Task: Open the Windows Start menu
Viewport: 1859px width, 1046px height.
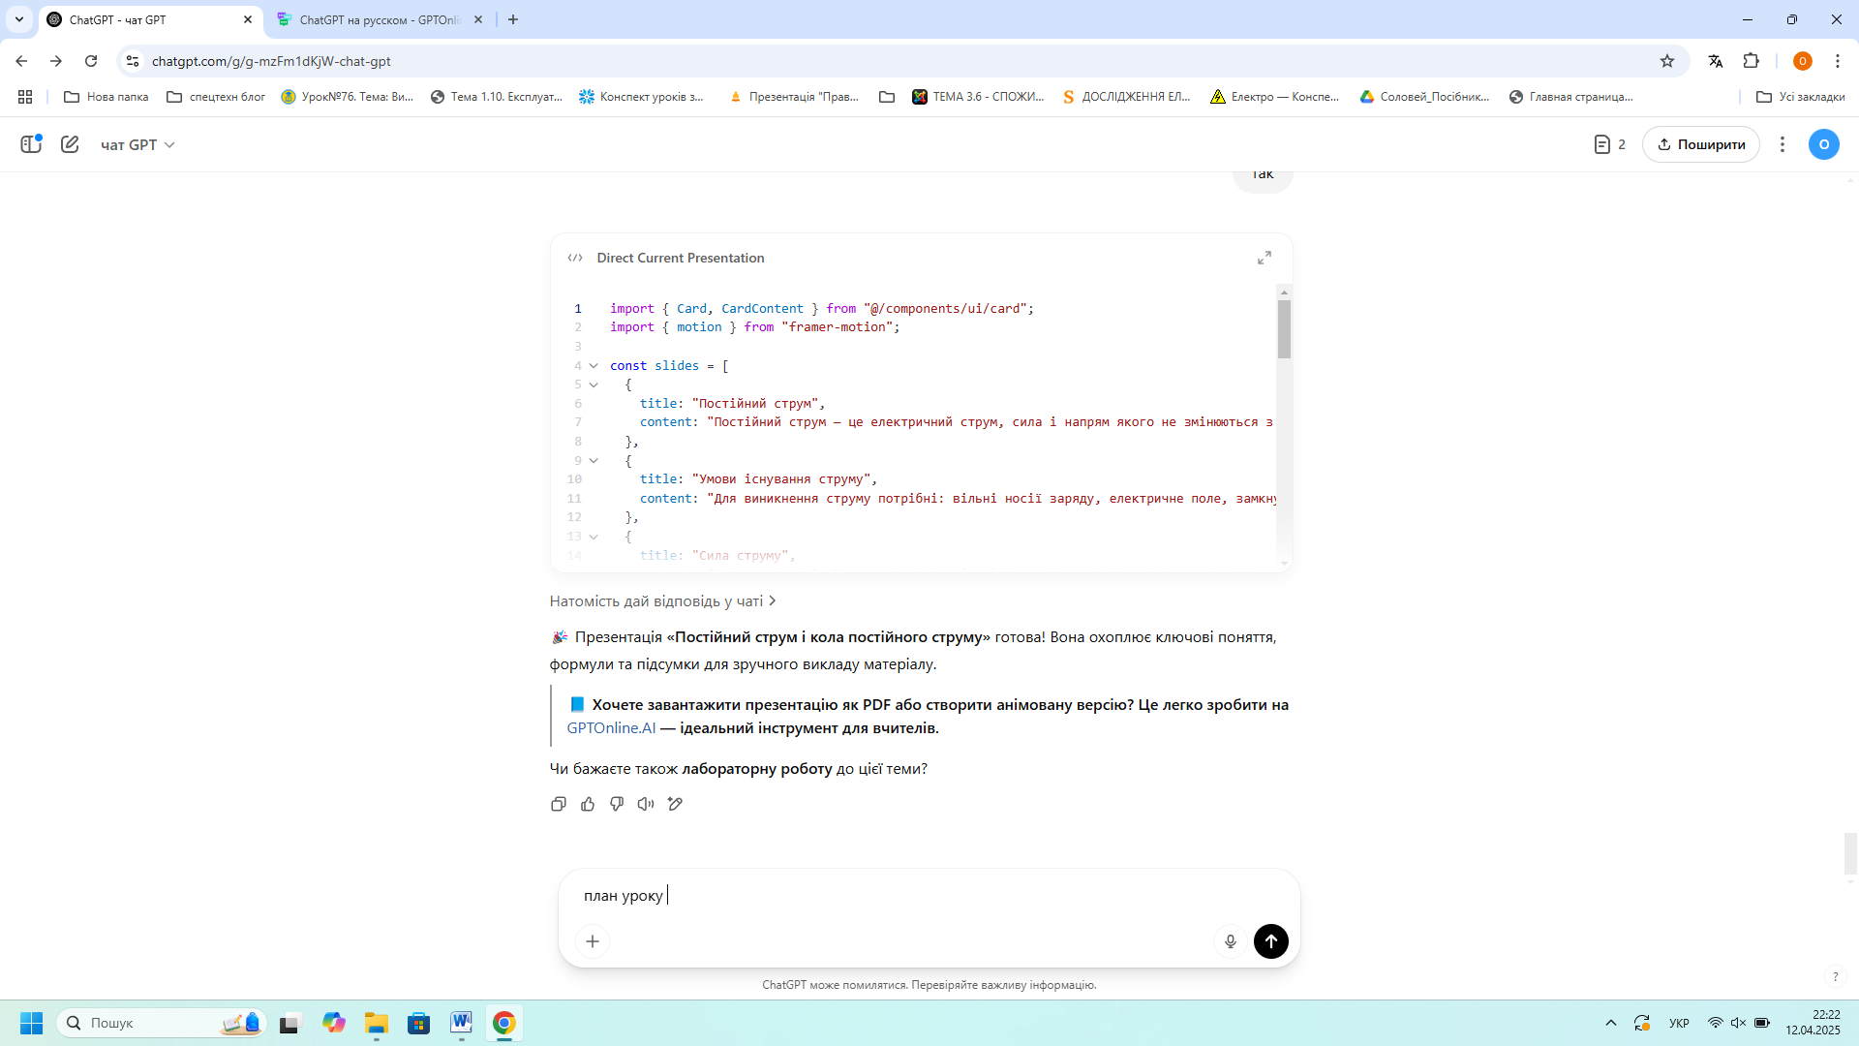Action: coord(31,1023)
